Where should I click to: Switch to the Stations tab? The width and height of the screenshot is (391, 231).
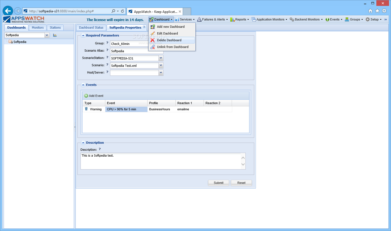(55, 28)
